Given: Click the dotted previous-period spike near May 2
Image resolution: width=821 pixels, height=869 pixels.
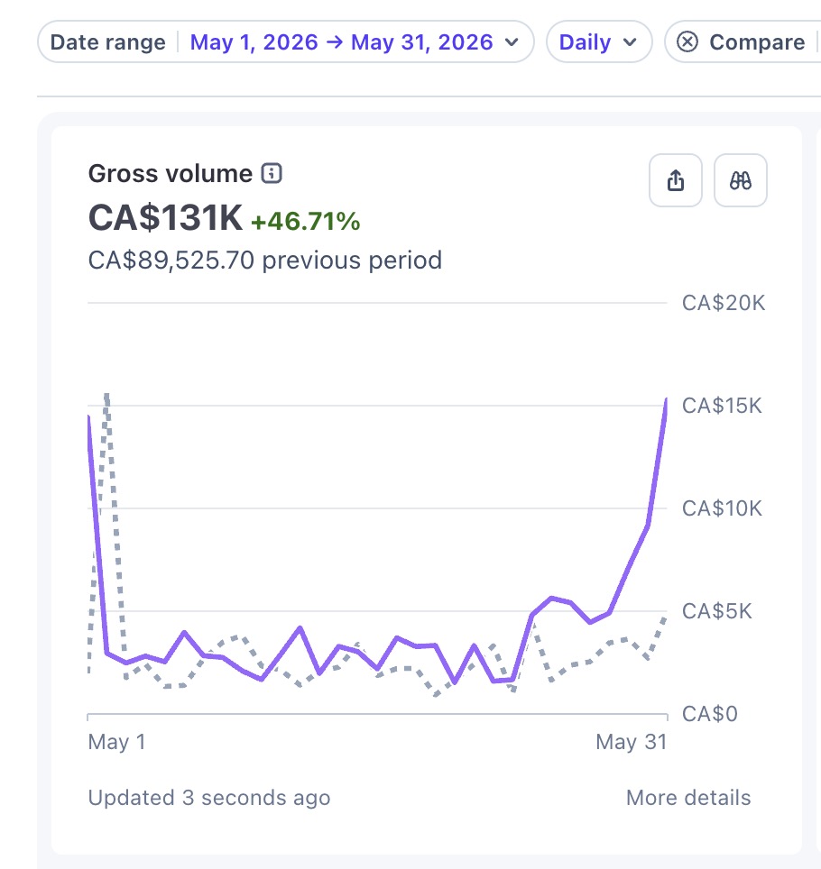Looking at the screenshot, I should tap(106, 396).
